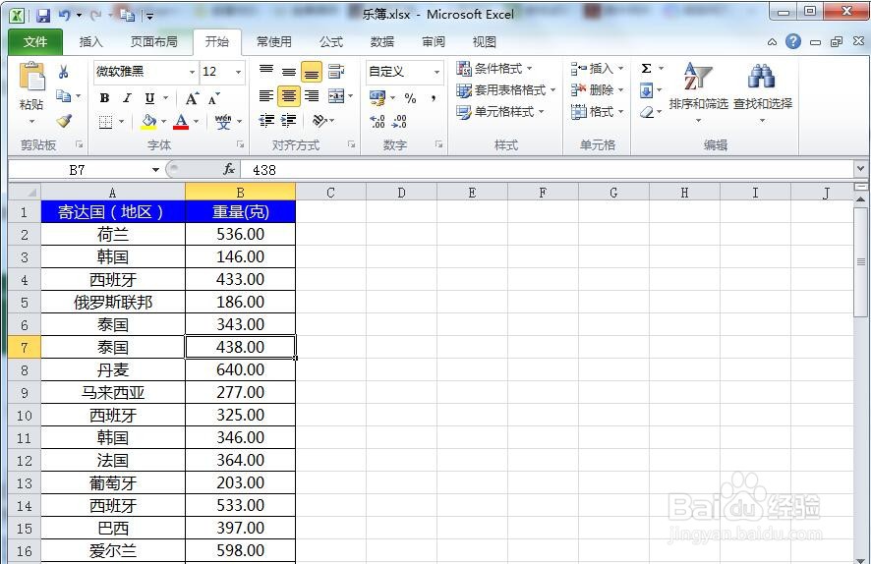Click the phonetic guide wén icon
Image resolution: width=871 pixels, height=564 pixels.
click(x=223, y=122)
